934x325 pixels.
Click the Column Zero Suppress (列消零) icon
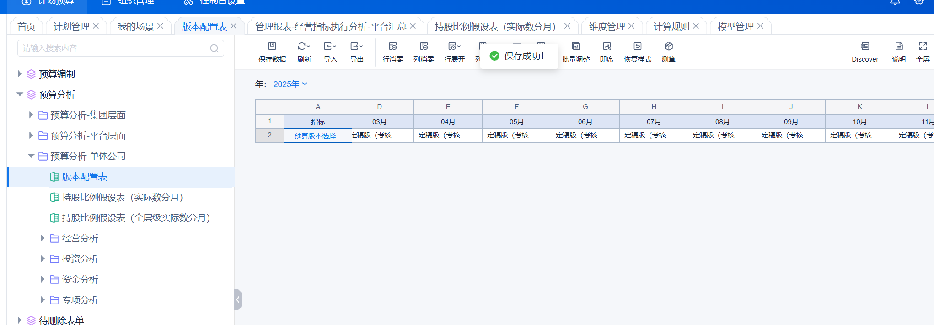[424, 47]
